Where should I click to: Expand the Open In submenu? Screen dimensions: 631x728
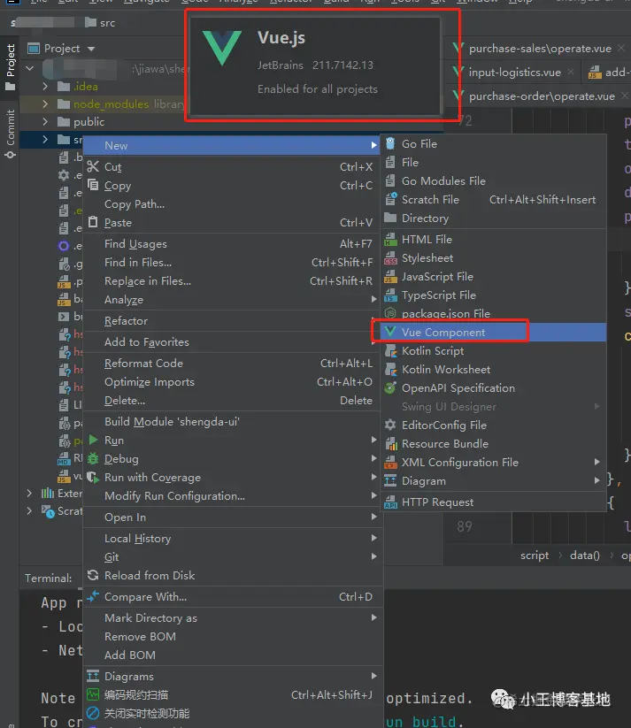pyautogui.click(x=233, y=517)
